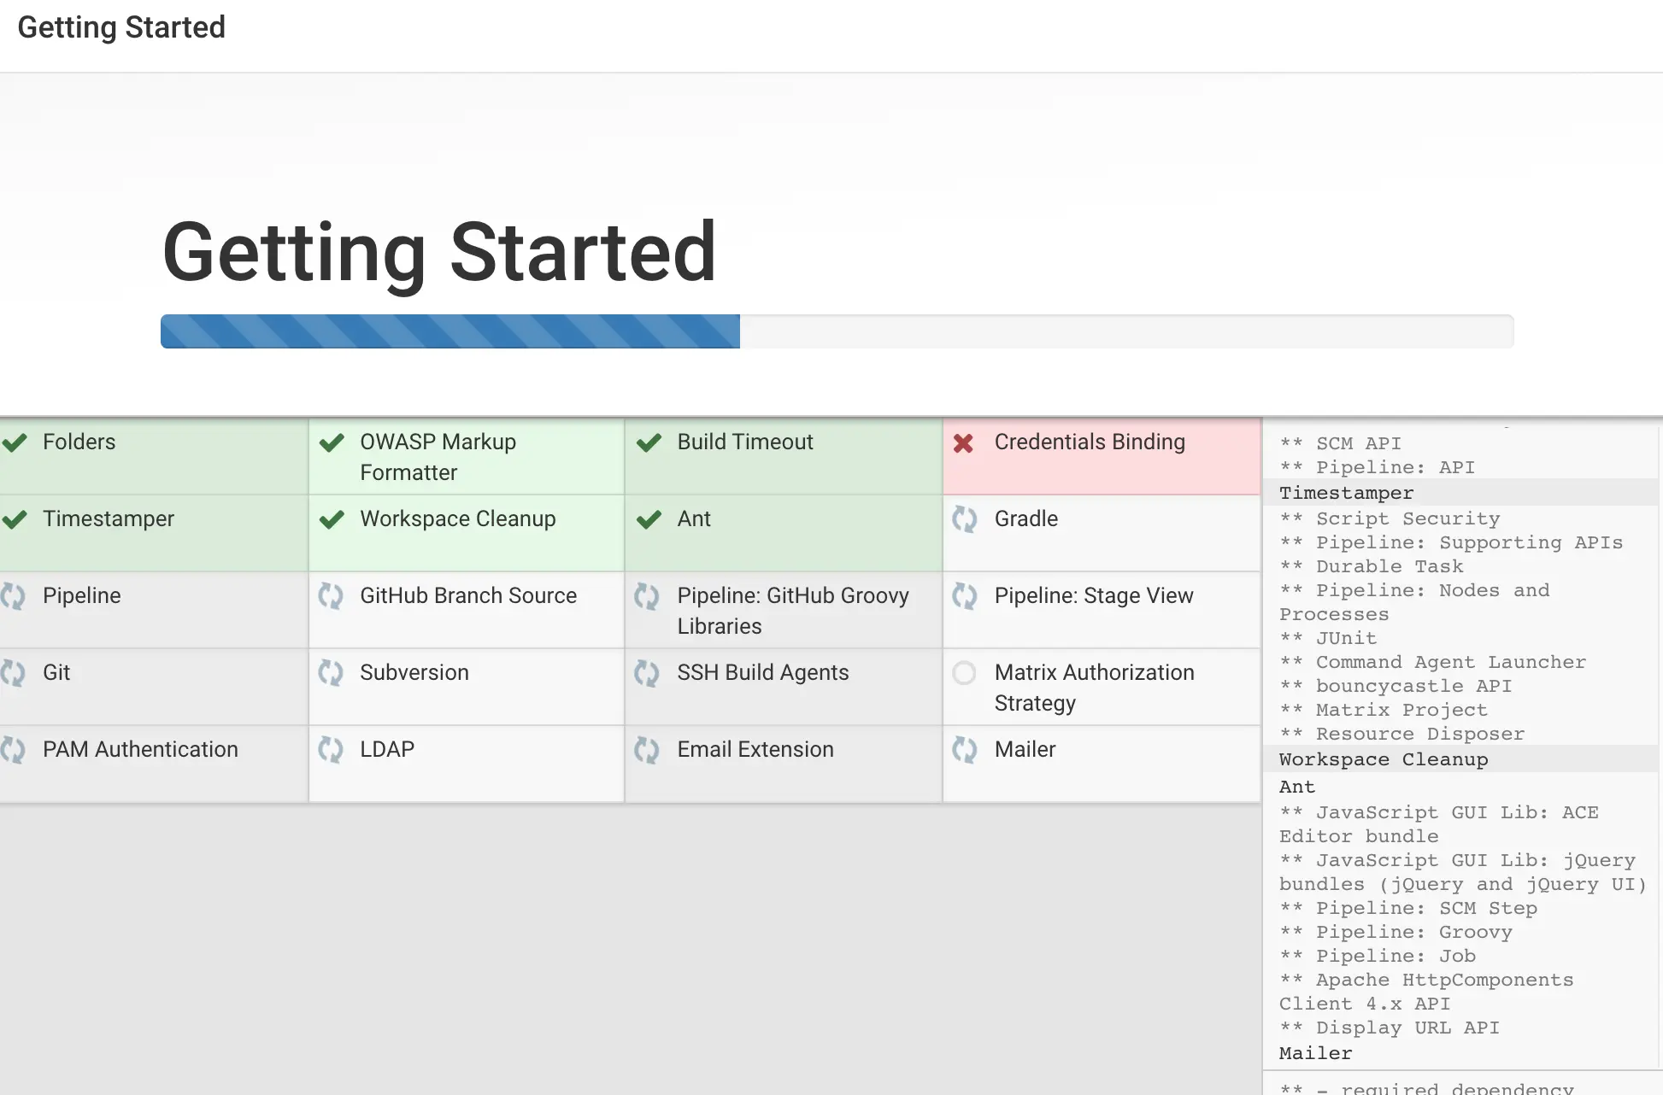Click the Subversion plugin label
Image resolution: width=1663 pixels, height=1095 pixels.
point(414,673)
